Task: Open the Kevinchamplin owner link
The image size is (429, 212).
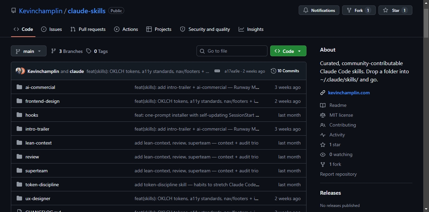Action: [41, 11]
